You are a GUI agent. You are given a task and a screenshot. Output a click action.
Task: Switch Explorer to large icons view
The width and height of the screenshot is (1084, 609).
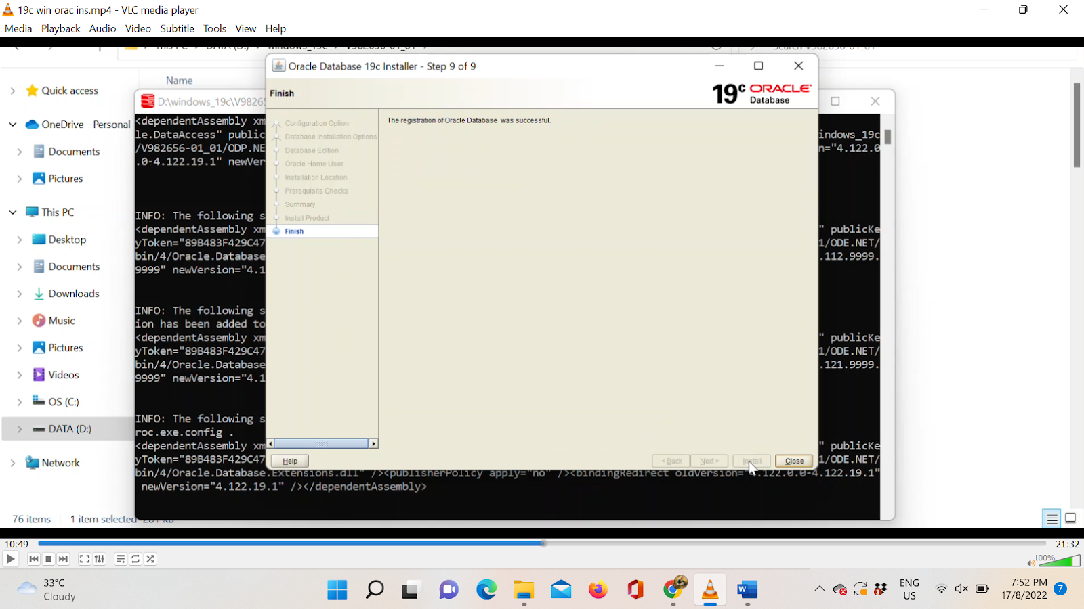pyautogui.click(x=1070, y=518)
